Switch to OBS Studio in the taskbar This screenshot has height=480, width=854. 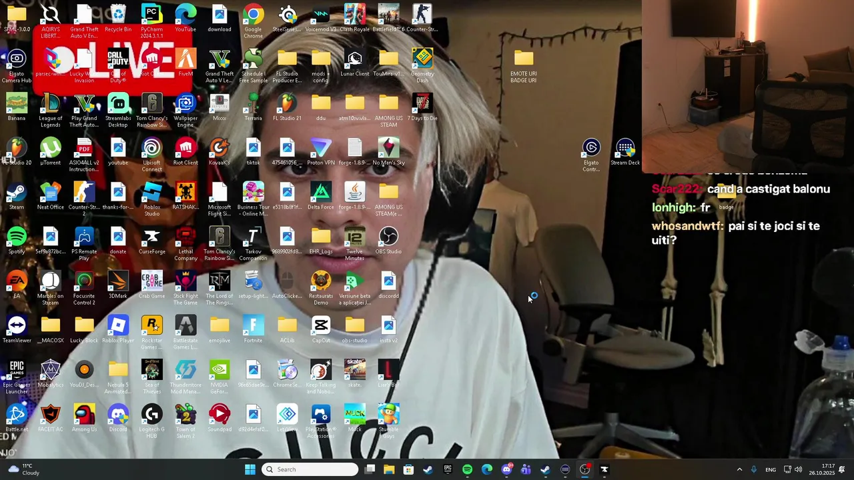(x=584, y=469)
